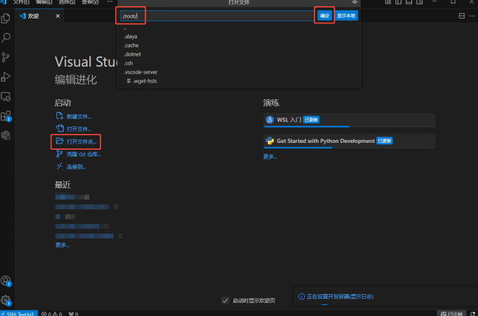Open the Source Control view
Screen dimensions: 478x316
[5, 57]
